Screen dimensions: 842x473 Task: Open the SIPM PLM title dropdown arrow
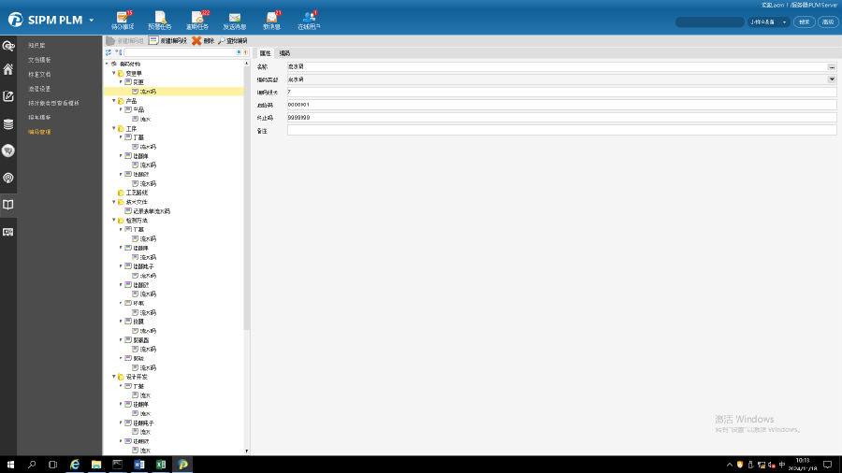92,21
